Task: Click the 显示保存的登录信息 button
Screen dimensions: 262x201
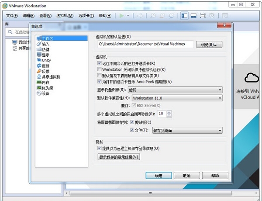Action: [119, 157]
